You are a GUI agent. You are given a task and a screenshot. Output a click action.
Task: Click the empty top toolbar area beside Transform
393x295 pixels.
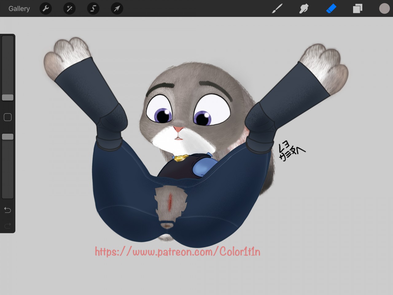click(x=196, y=9)
